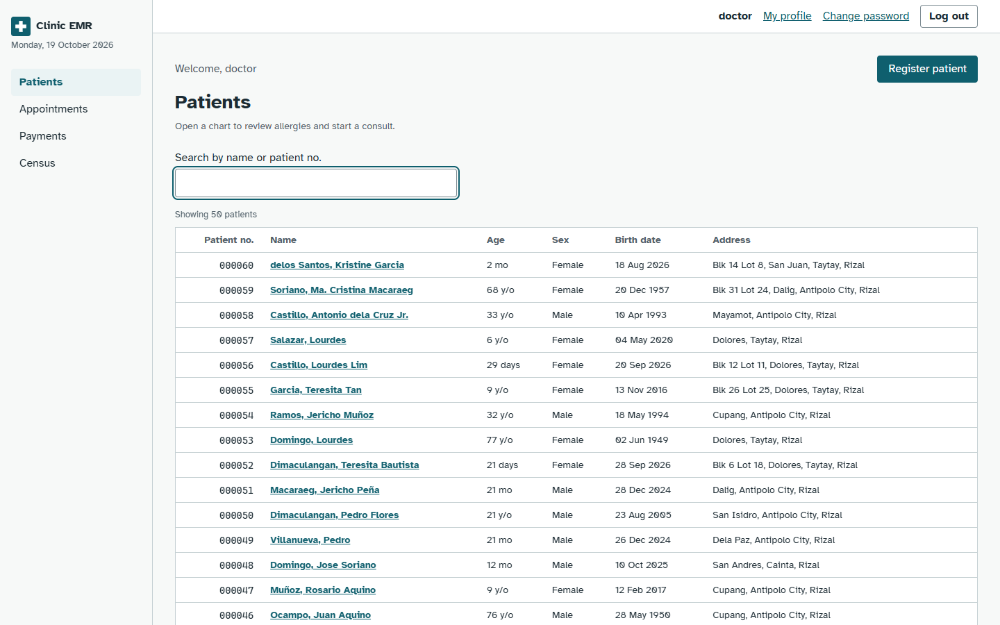Click address Dela Paz, Antipolo City, Rizal
This screenshot has height=625, width=1000.
[774, 540]
